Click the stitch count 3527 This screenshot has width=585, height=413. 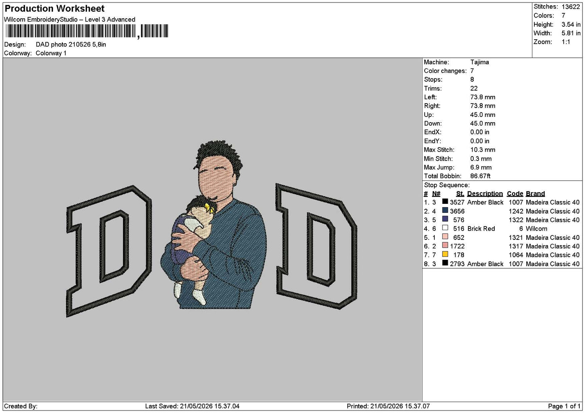tap(457, 202)
